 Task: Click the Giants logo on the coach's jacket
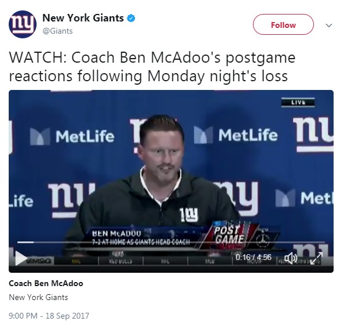pos(187,215)
